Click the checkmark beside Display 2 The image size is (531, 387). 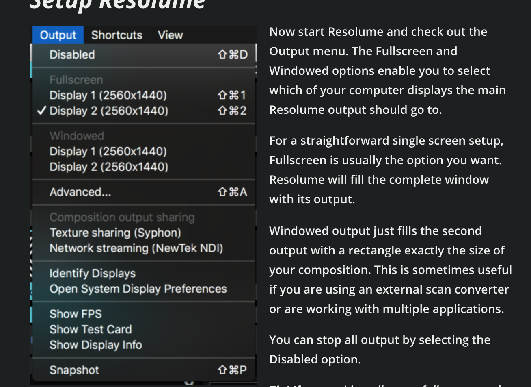click(x=41, y=111)
